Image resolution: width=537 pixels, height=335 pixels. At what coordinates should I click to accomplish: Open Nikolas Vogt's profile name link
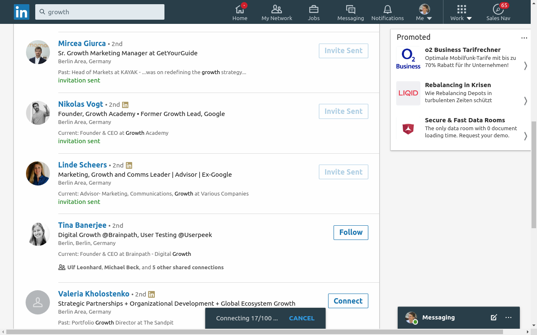coord(81,104)
